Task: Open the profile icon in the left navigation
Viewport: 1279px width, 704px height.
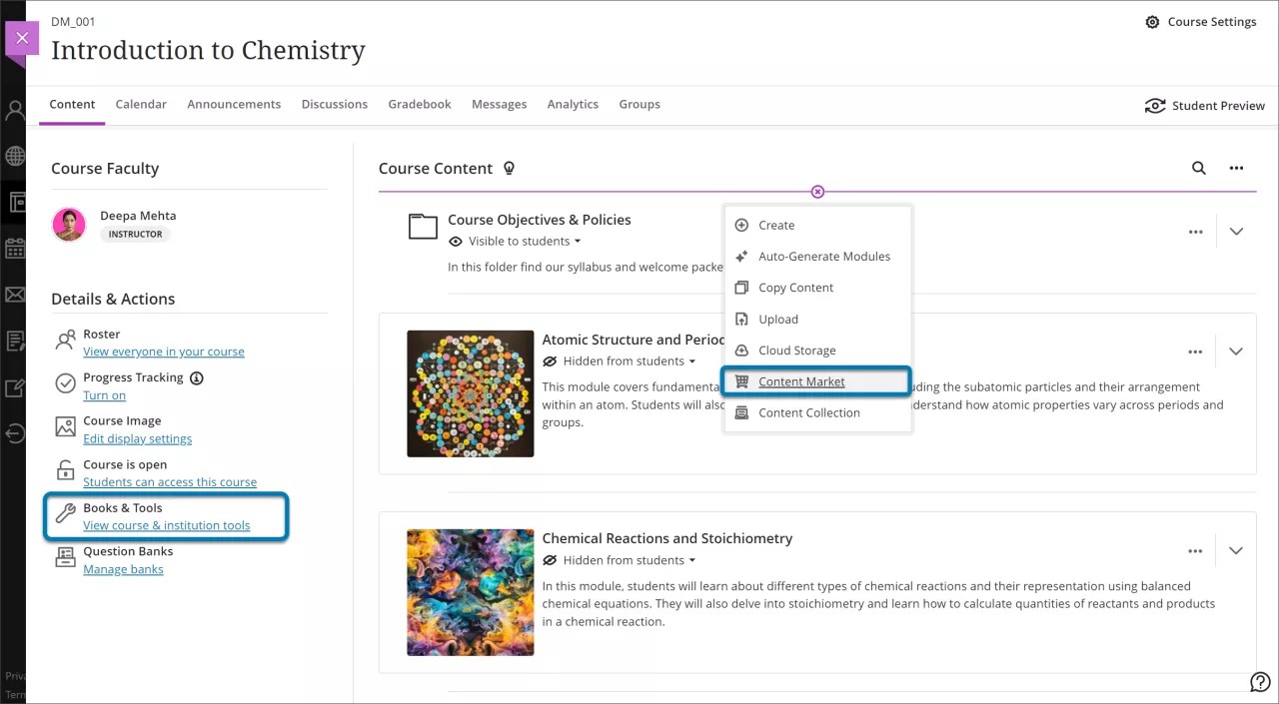Action: pos(15,109)
